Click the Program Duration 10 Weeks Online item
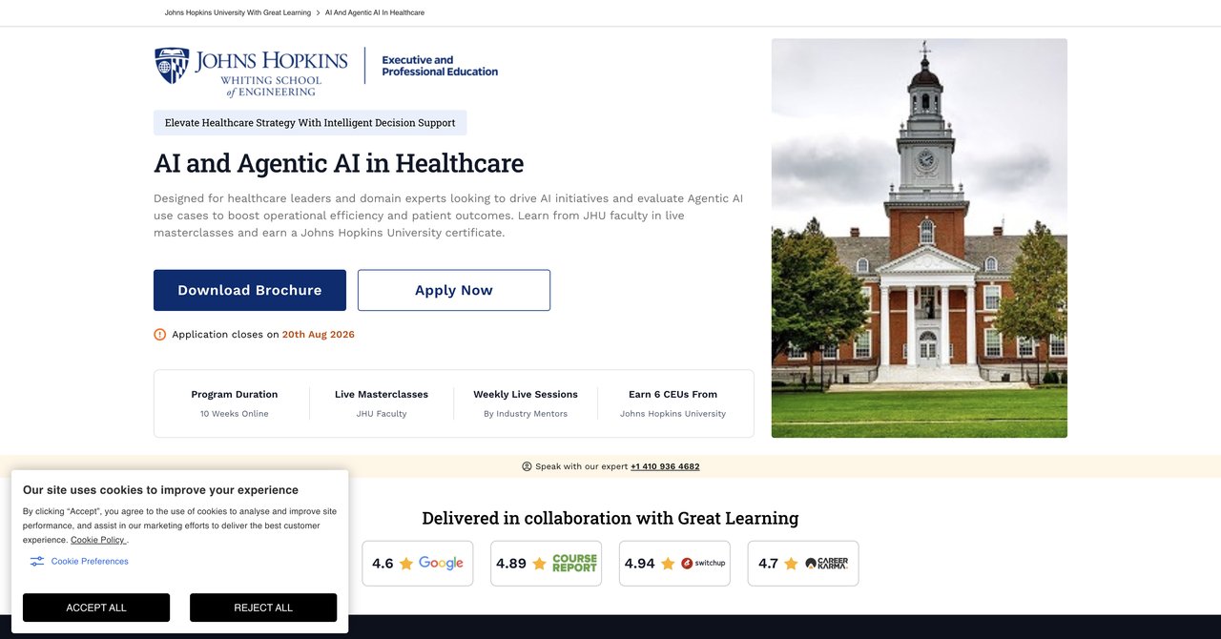 click(235, 403)
